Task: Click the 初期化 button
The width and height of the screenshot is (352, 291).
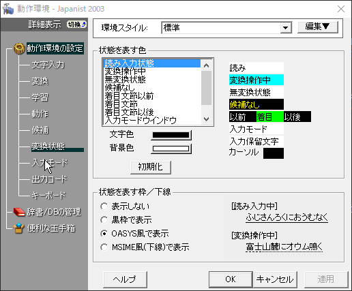Action: (151, 167)
